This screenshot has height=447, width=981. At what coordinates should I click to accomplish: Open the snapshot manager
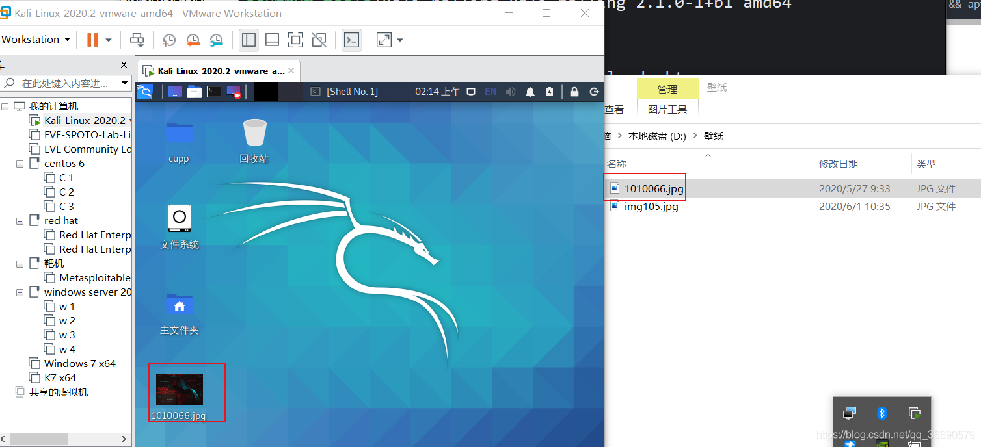pyautogui.click(x=215, y=40)
